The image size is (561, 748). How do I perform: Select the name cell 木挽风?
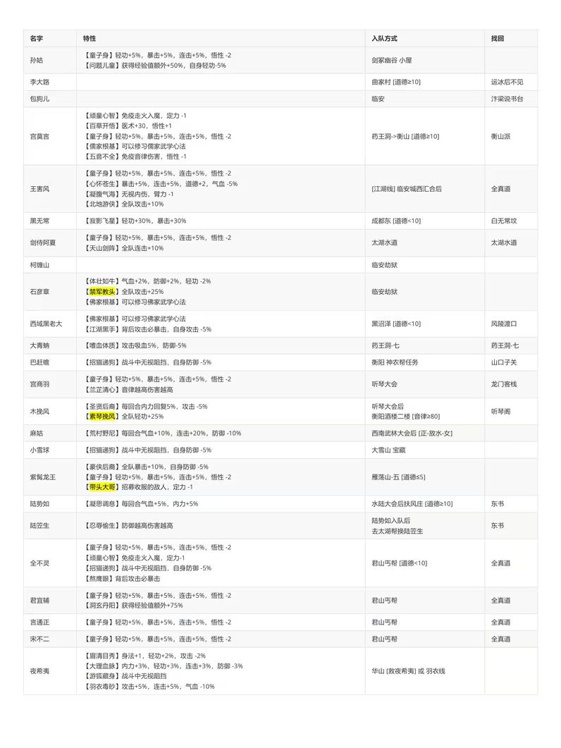pos(39,412)
